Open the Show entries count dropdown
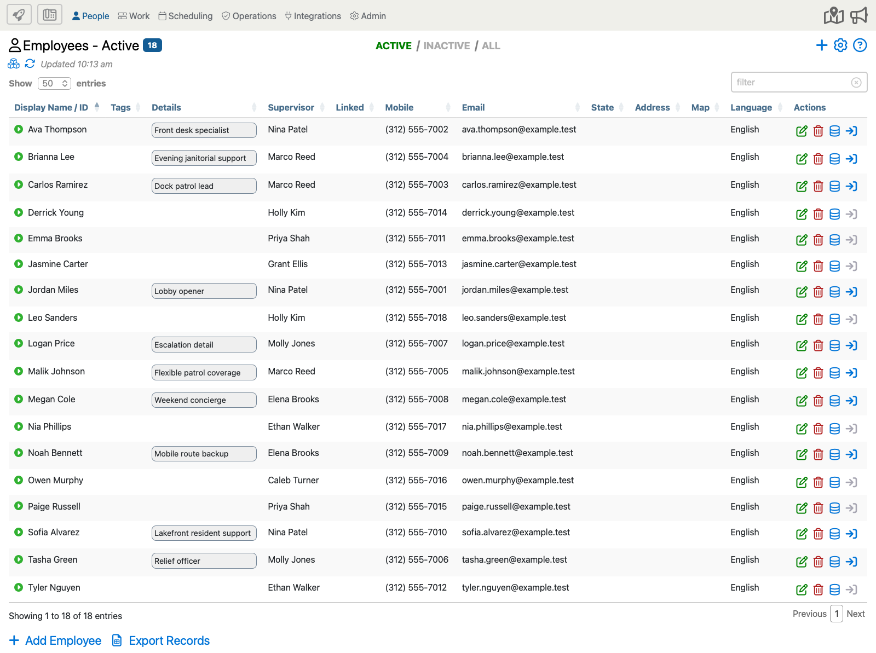The image size is (876, 653). click(54, 83)
